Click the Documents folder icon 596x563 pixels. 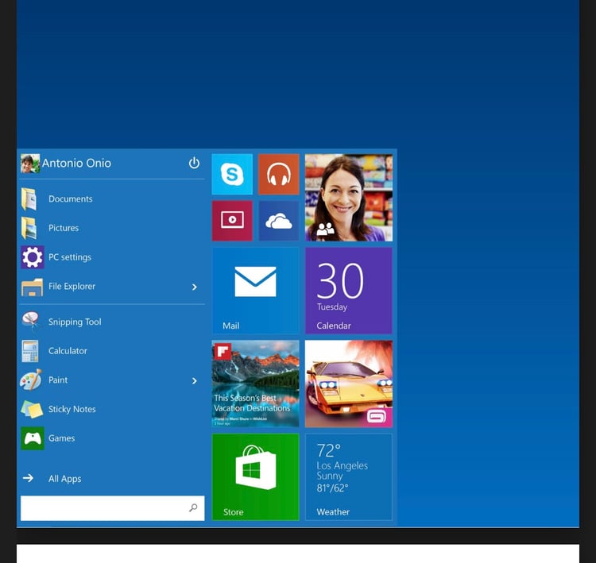pyautogui.click(x=29, y=199)
